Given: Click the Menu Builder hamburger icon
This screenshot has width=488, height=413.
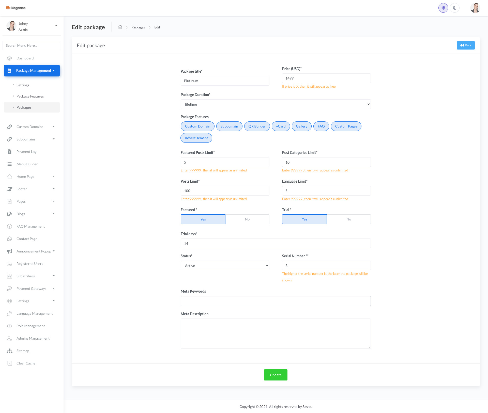Looking at the screenshot, I should [x=9, y=164].
